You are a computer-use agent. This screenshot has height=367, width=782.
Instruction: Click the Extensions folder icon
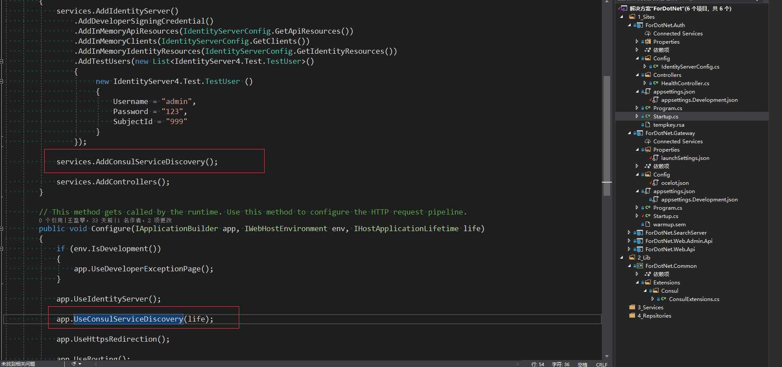pos(648,282)
